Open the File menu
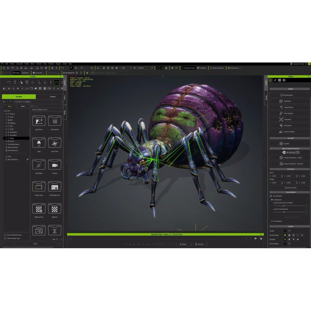 coord(2,64)
